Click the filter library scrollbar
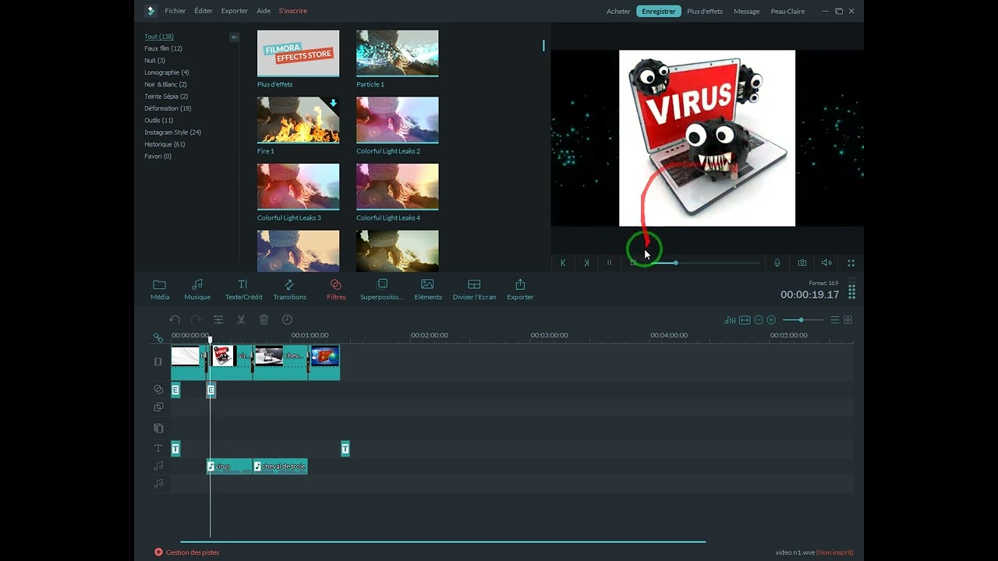This screenshot has width=998, height=561. coord(543,45)
